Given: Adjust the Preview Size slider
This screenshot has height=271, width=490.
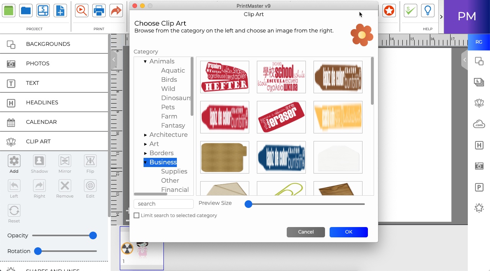Looking at the screenshot, I should (x=248, y=204).
